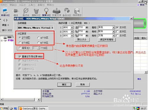Click the 默认大小 button

(82, 40)
